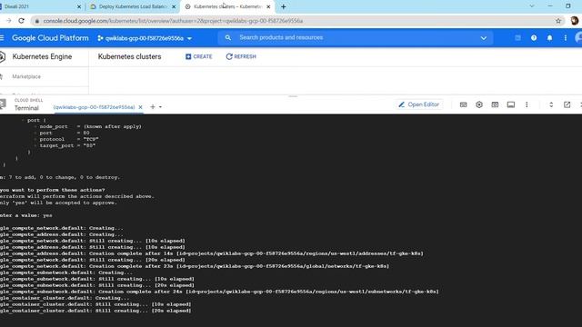Image resolution: width=582 pixels, height=327 pixels.
Task: Open the header three-dot settings menu
Action: (566, 38)
